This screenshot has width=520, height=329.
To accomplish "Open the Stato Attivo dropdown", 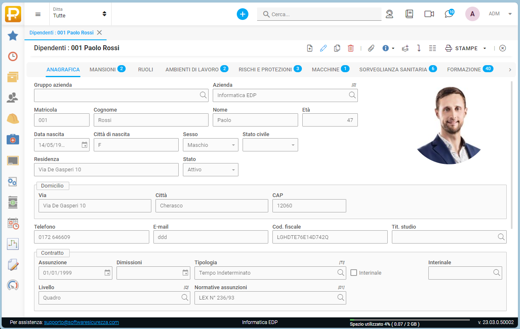I will [x=210, y=170].
